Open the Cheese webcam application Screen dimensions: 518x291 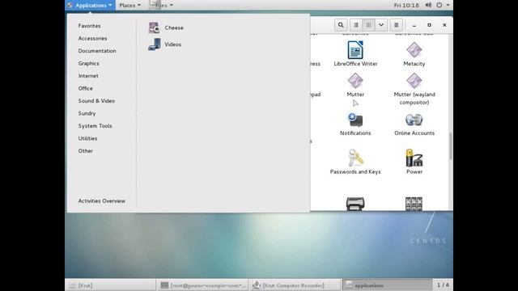click(x=166, y=27)
